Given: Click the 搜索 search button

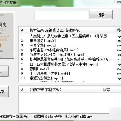Looking at the screenshot, I should coord(101,15).
